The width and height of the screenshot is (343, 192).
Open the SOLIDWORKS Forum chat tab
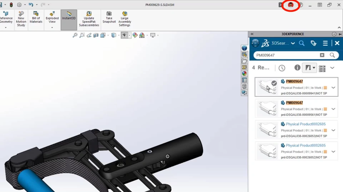[x=244, y=93]
